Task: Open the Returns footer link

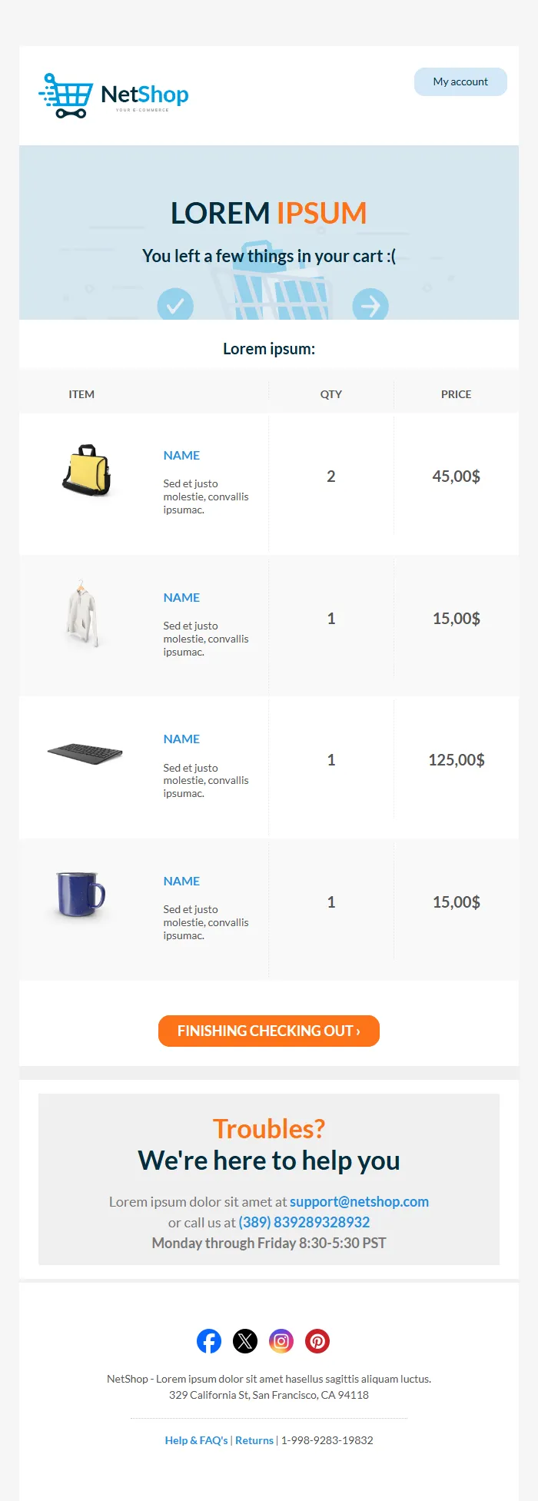Action: point(254,1440)
